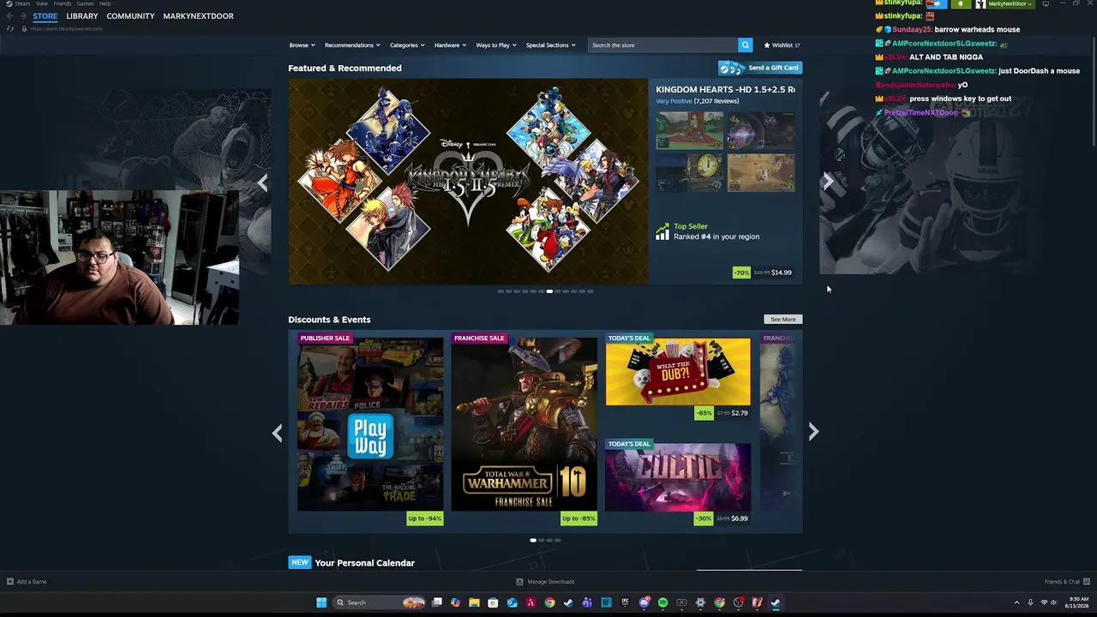Open the Friends menu

pos(62,3)
